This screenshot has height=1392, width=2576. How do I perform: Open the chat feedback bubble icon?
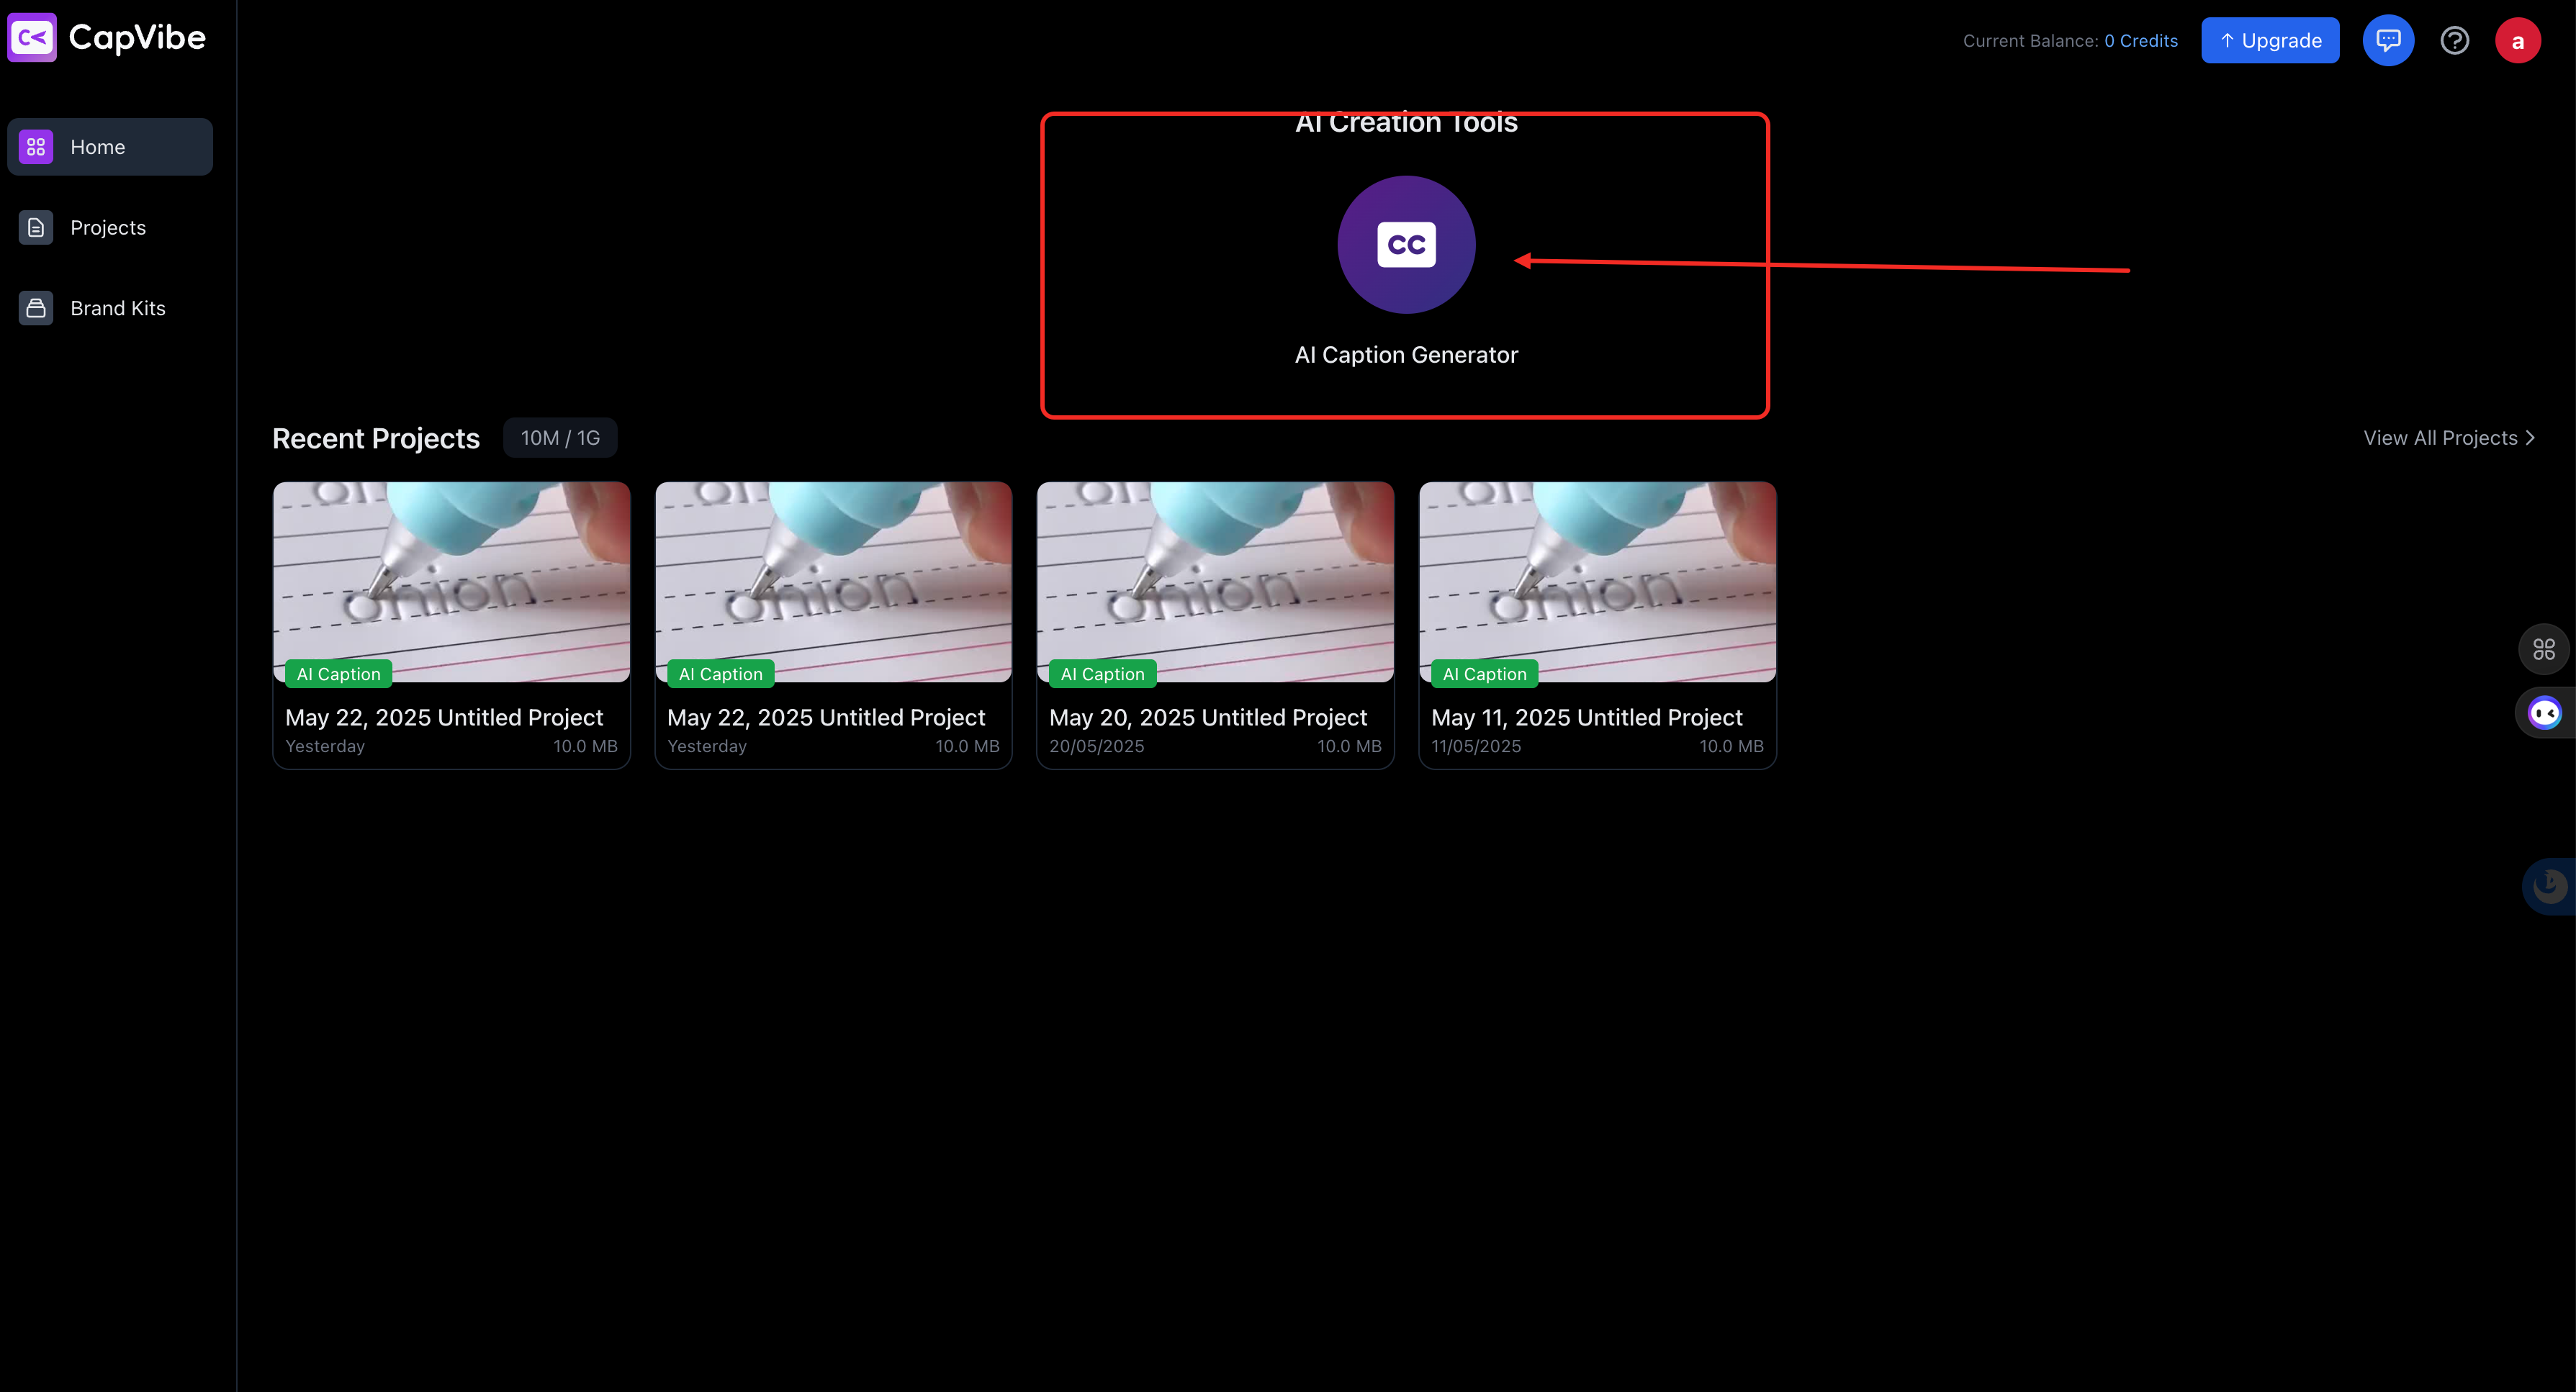coord(2387,41)
